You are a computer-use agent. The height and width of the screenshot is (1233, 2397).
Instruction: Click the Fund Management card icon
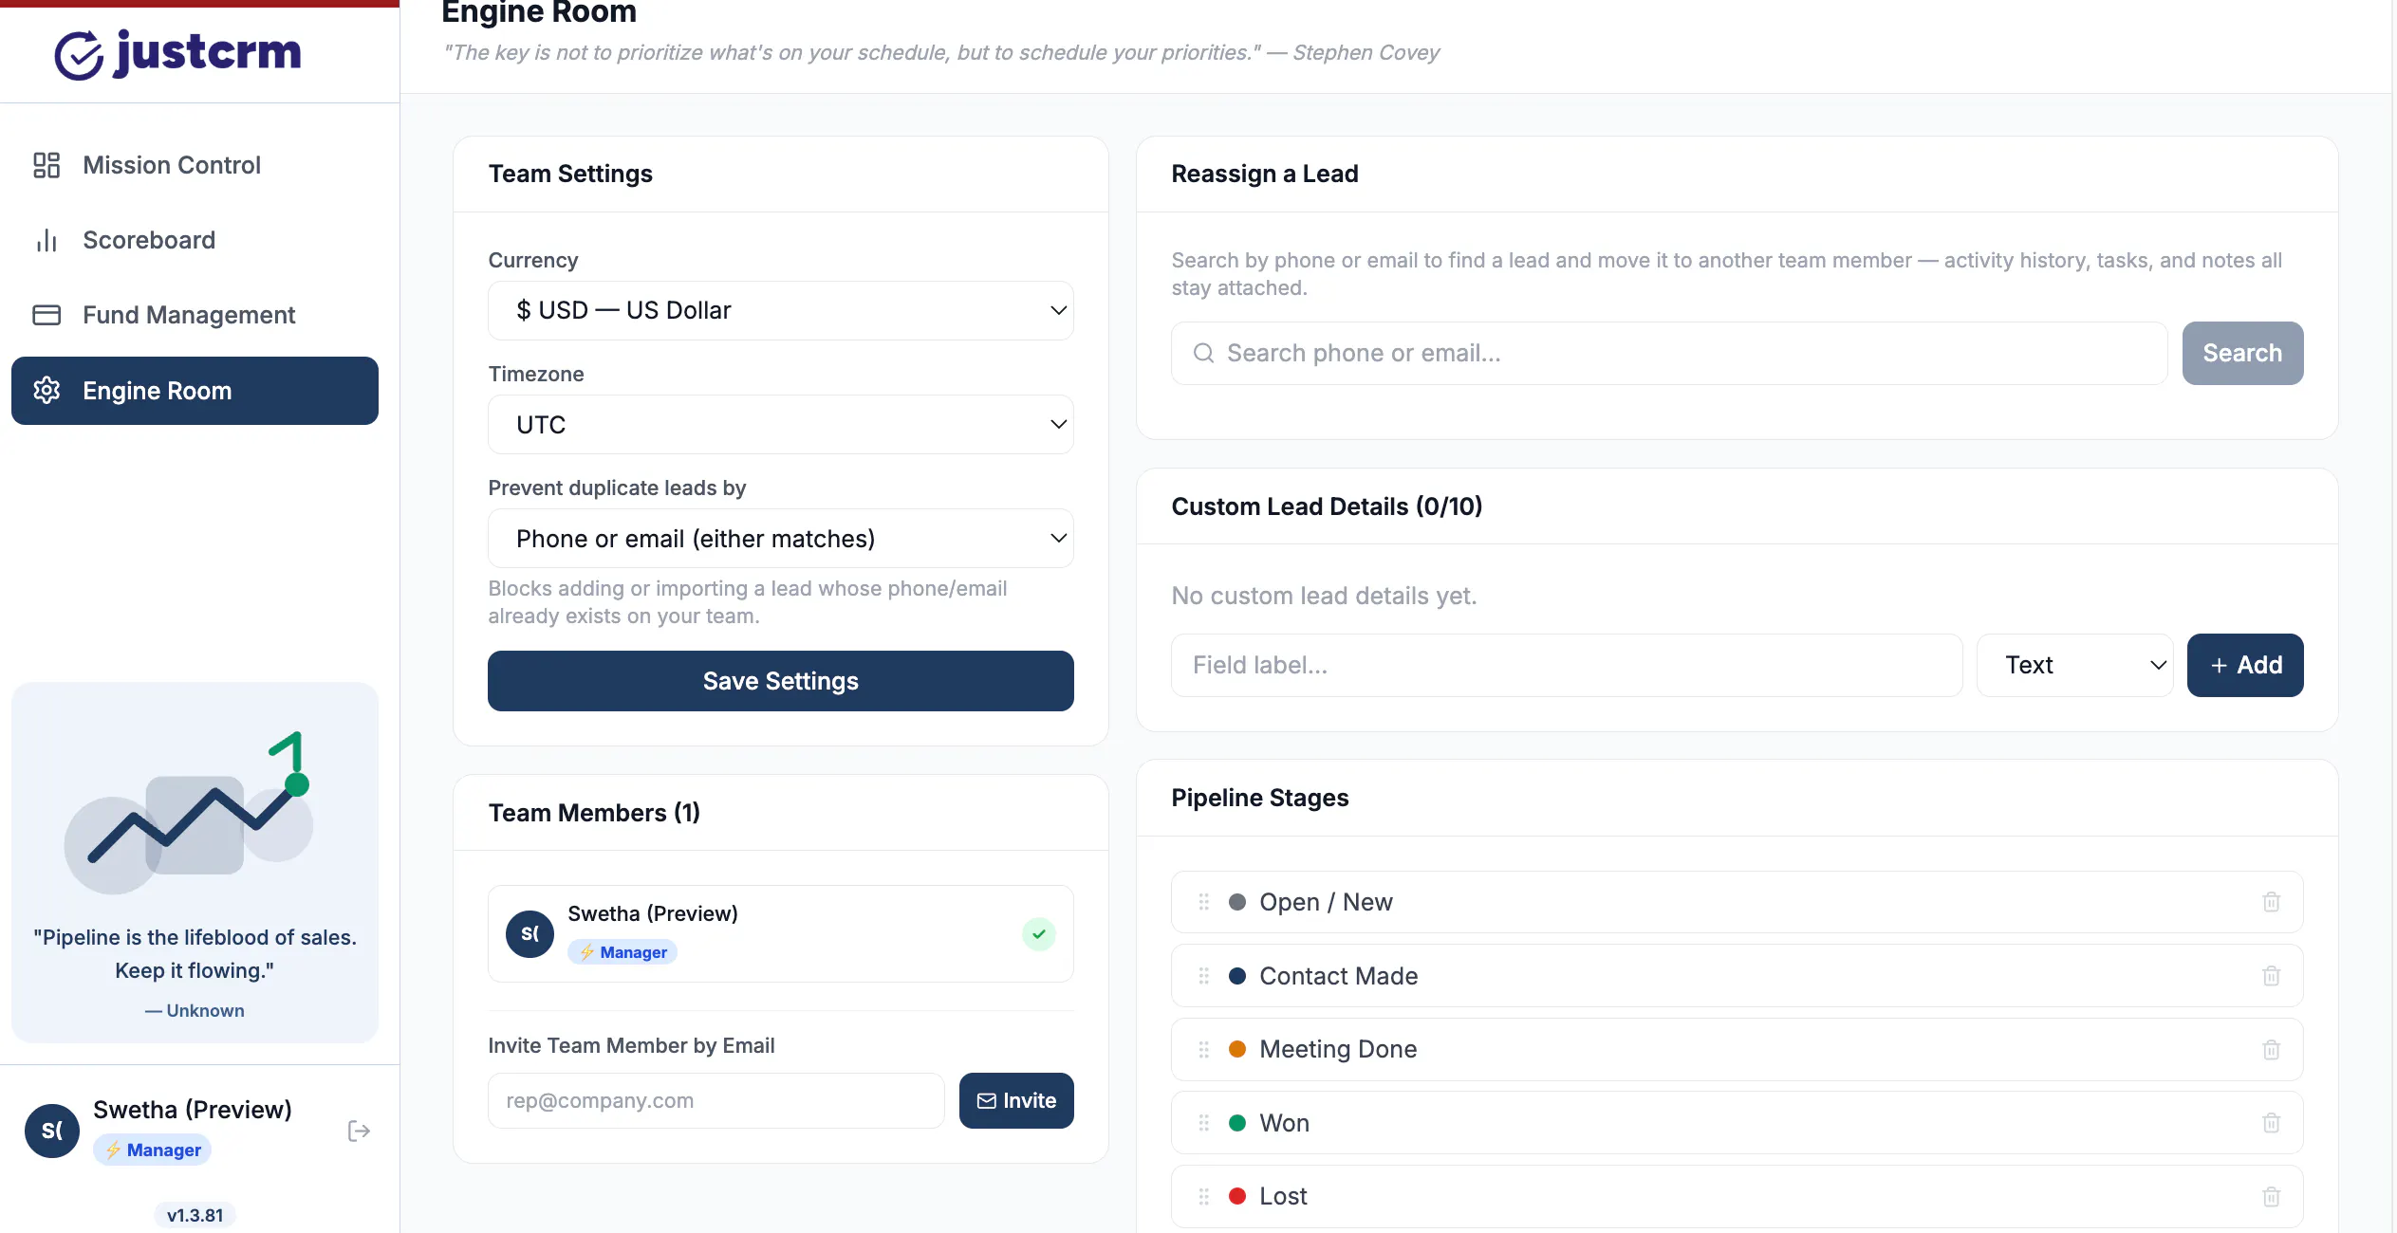46,315
